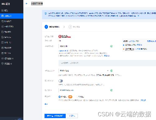The image size is (156, 120).
Task: Click link beside orange-dot status row
Action: point(141,49)
